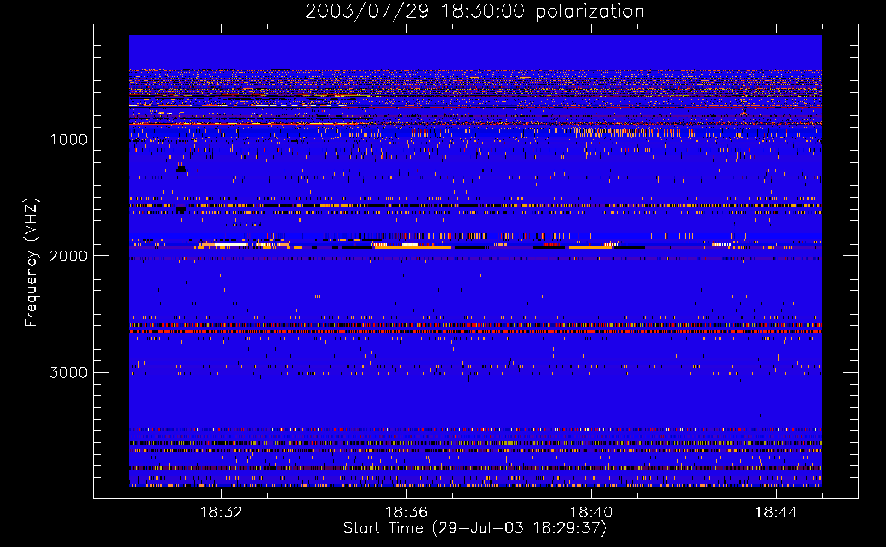
Task: Click the 18:32 time tick label
Action: click(x=221, y=513)
